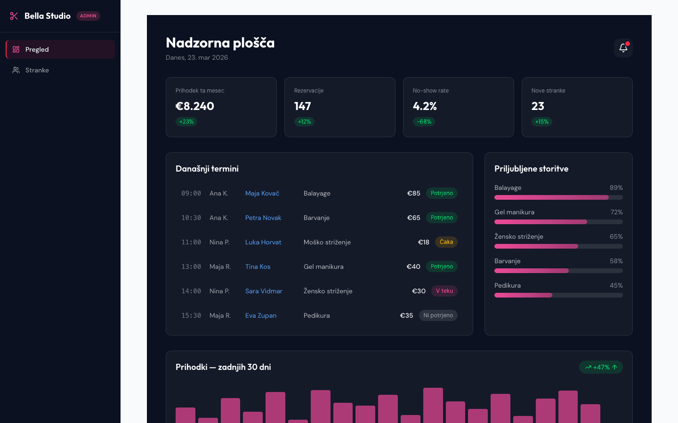Click the €30 price

pos(419,291)
